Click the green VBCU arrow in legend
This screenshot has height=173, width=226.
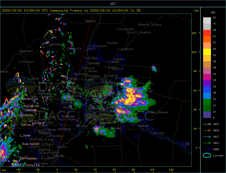207,143
